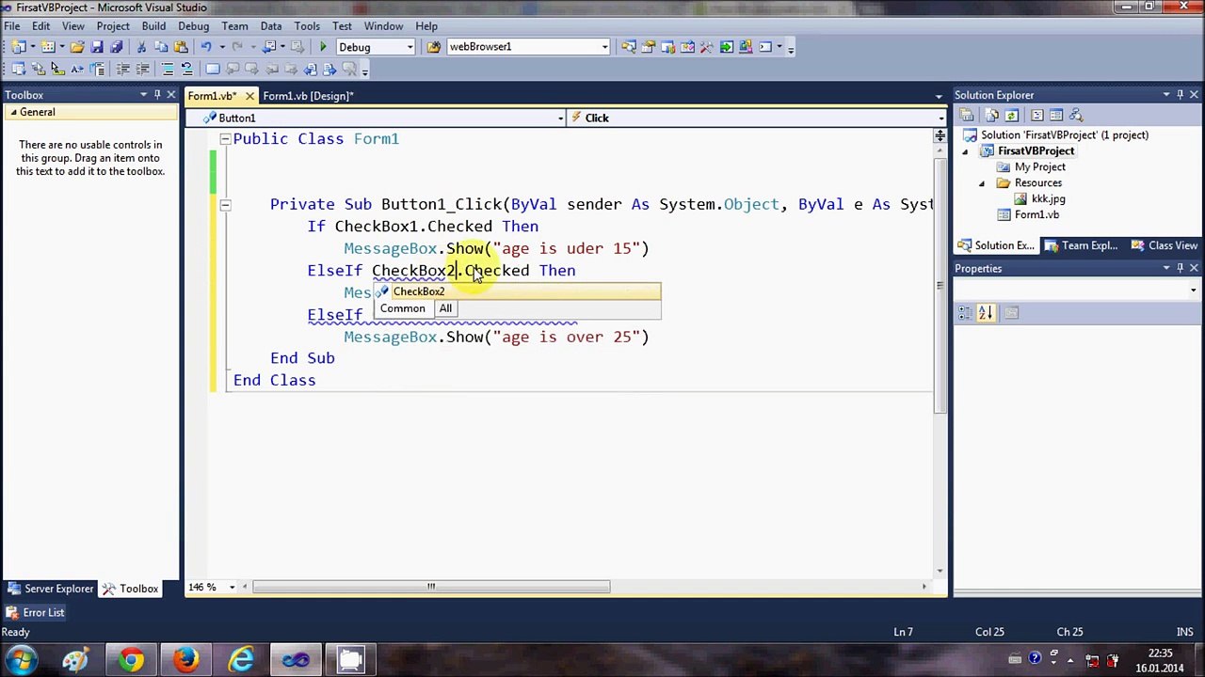1205x677 pixels.
Task: Uncomment the selected lines icon
Action: pyautogui.click(x=186, y=69)
